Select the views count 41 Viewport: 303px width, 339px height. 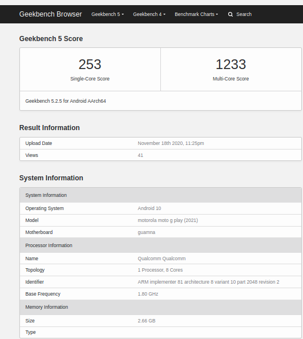coord(140,155)
